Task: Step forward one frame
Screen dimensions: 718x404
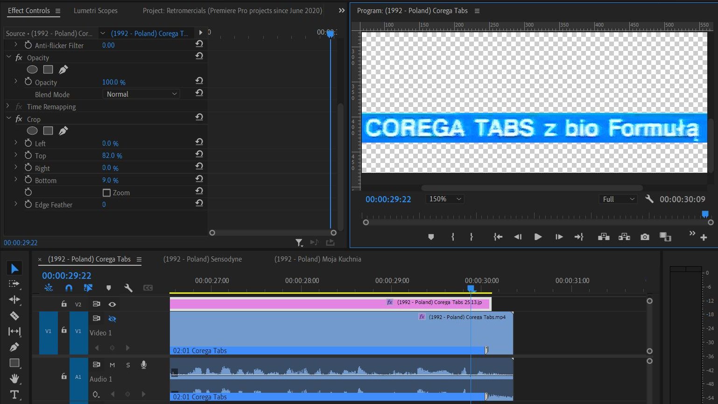Action: click(x=559, y=237)
